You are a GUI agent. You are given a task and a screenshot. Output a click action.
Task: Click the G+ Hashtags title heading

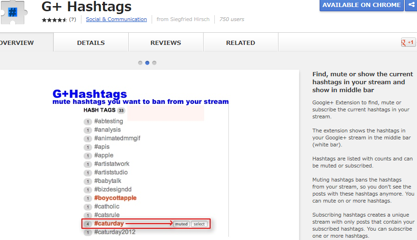pyautogui.click(x=87, y=7)
